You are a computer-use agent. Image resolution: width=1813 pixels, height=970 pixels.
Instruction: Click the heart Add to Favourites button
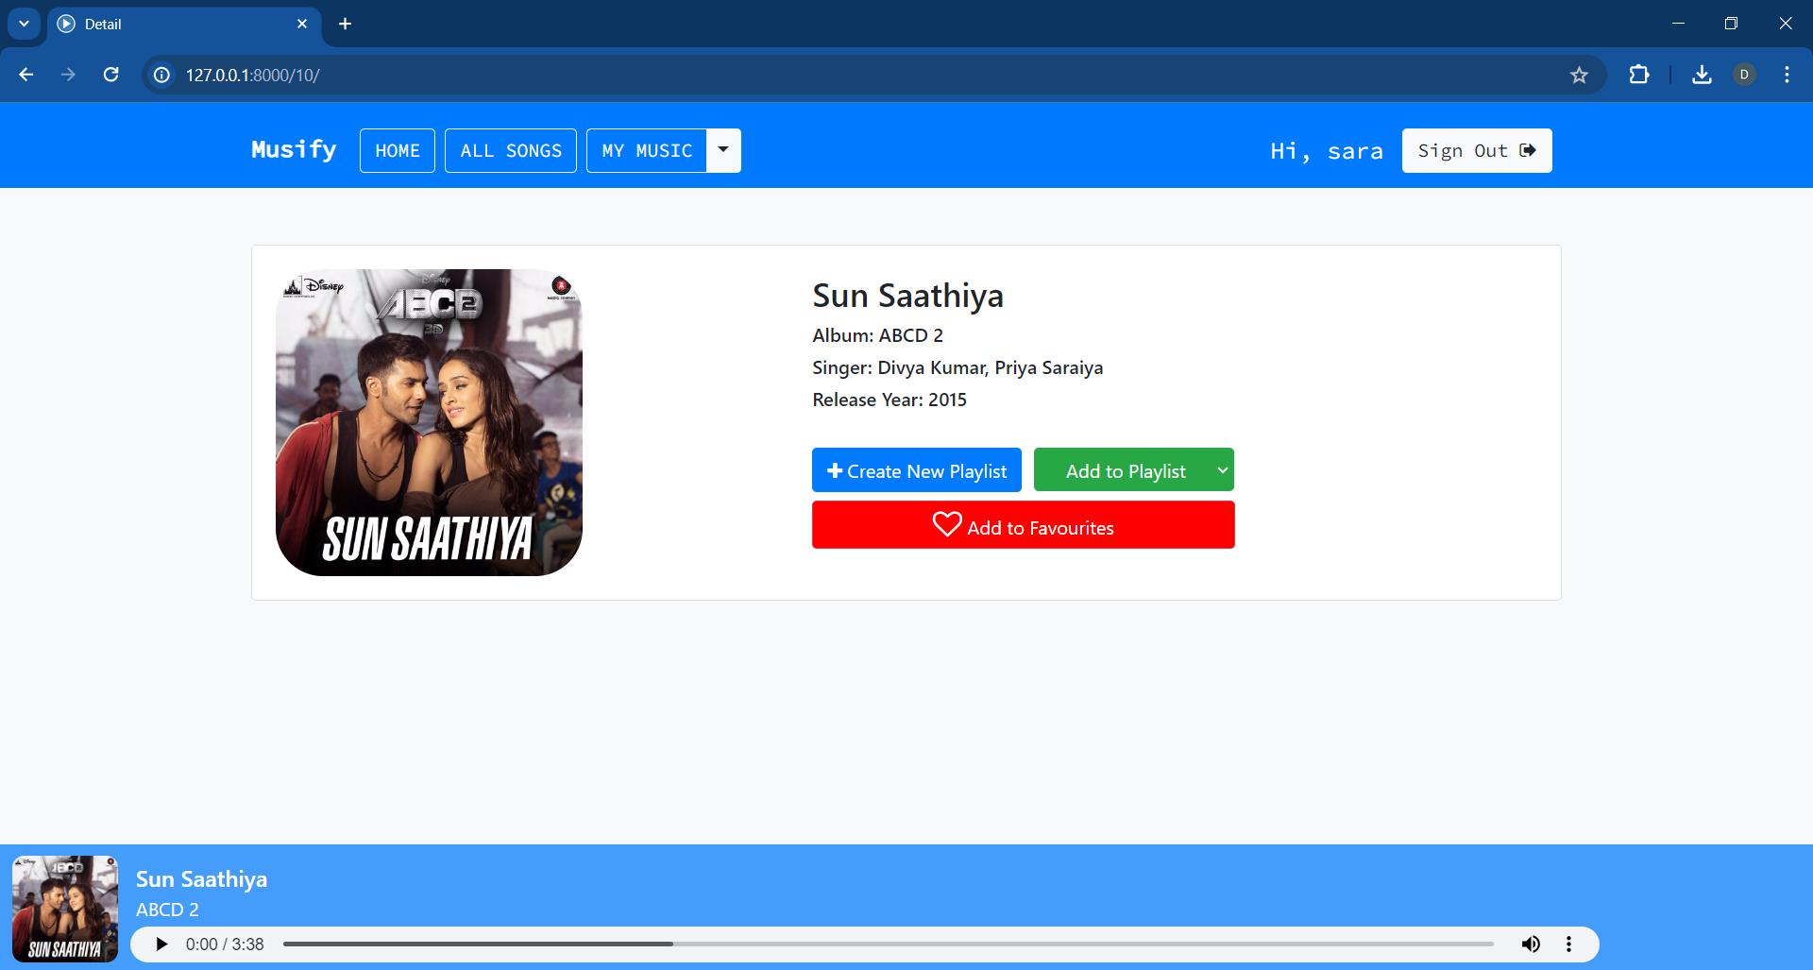[x=1023, y=525]
